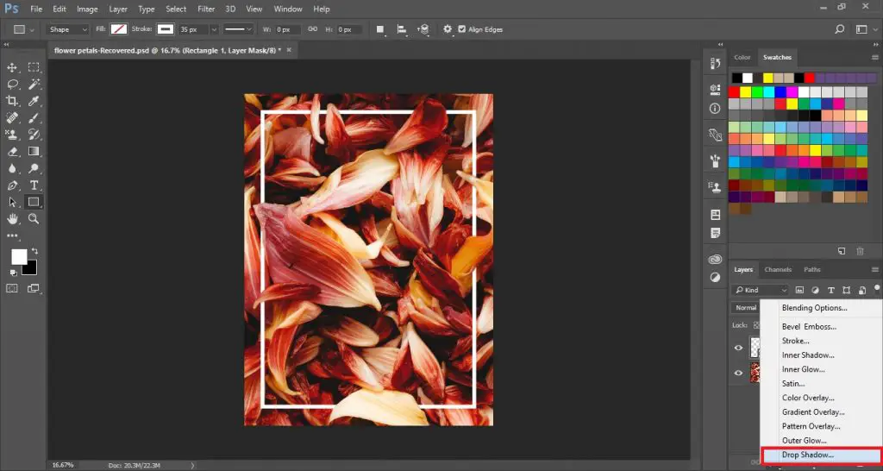
Task: Click the white foreground color swatch
Action: pos(19,257)
